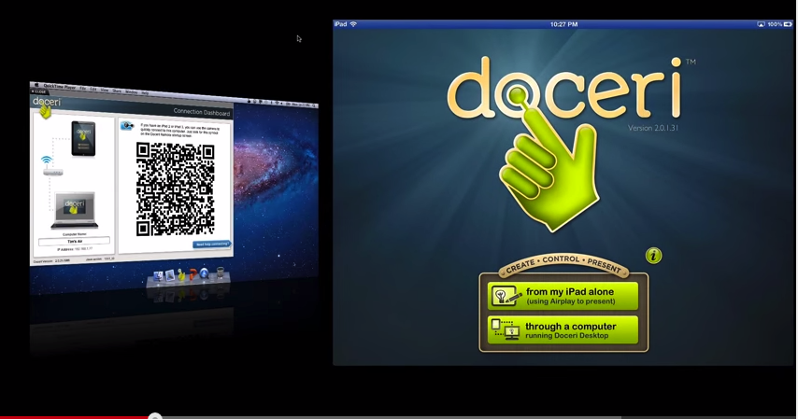Open the QuickTime Player menu
The image size is (798, 419).
click(60, 87)
